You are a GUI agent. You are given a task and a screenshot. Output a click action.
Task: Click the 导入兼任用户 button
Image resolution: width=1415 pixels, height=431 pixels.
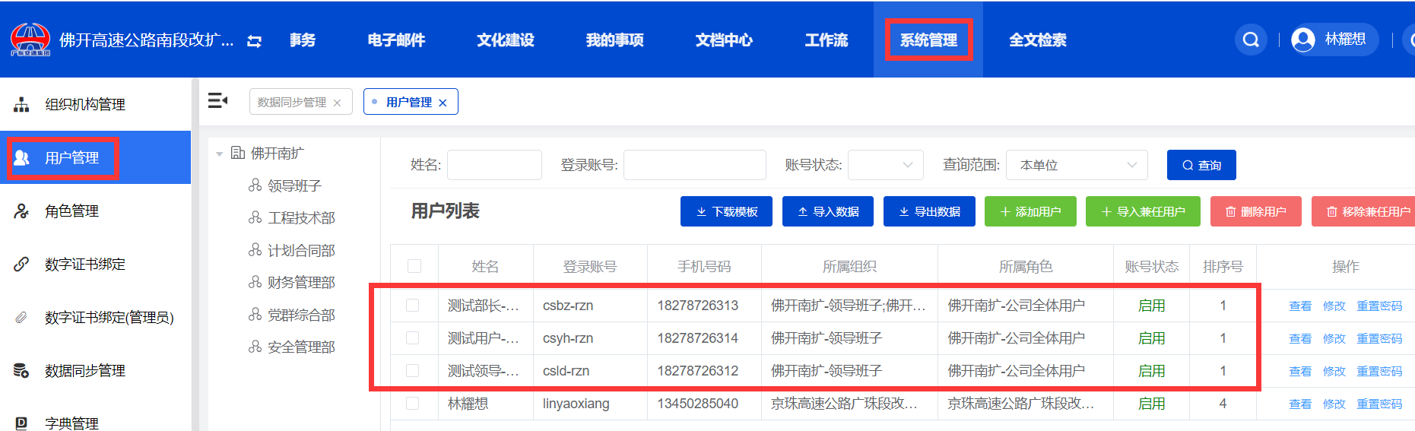click(1143, 211)
